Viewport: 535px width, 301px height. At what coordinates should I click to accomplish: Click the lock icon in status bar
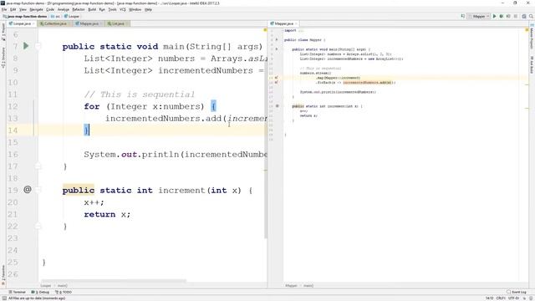click(x=524, y=298)
